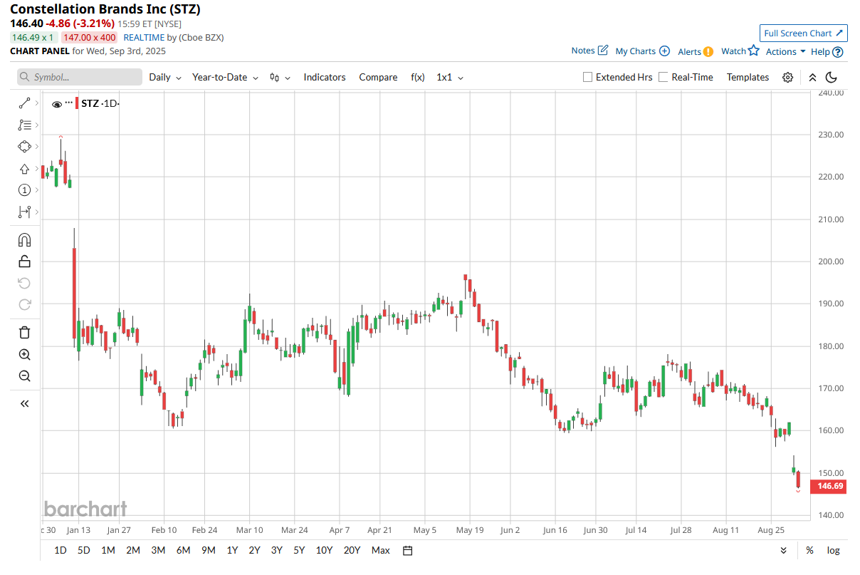860x575 pixels.
Task: Select the 6M range
Action: click(183, 550)
